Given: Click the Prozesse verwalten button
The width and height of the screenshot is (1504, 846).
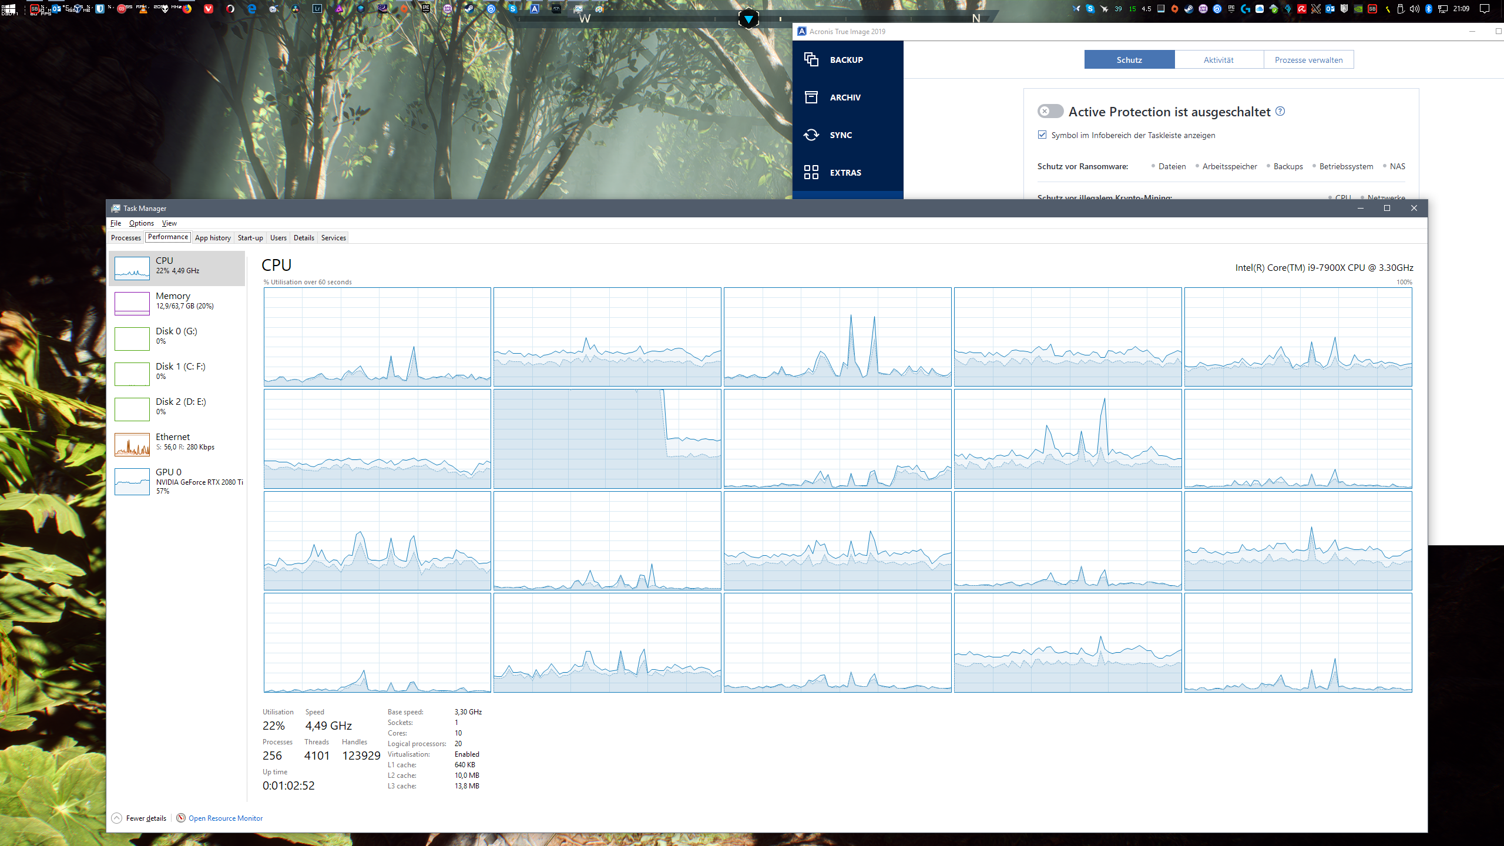Looking at the screenshot, I should coord(1308,60).
